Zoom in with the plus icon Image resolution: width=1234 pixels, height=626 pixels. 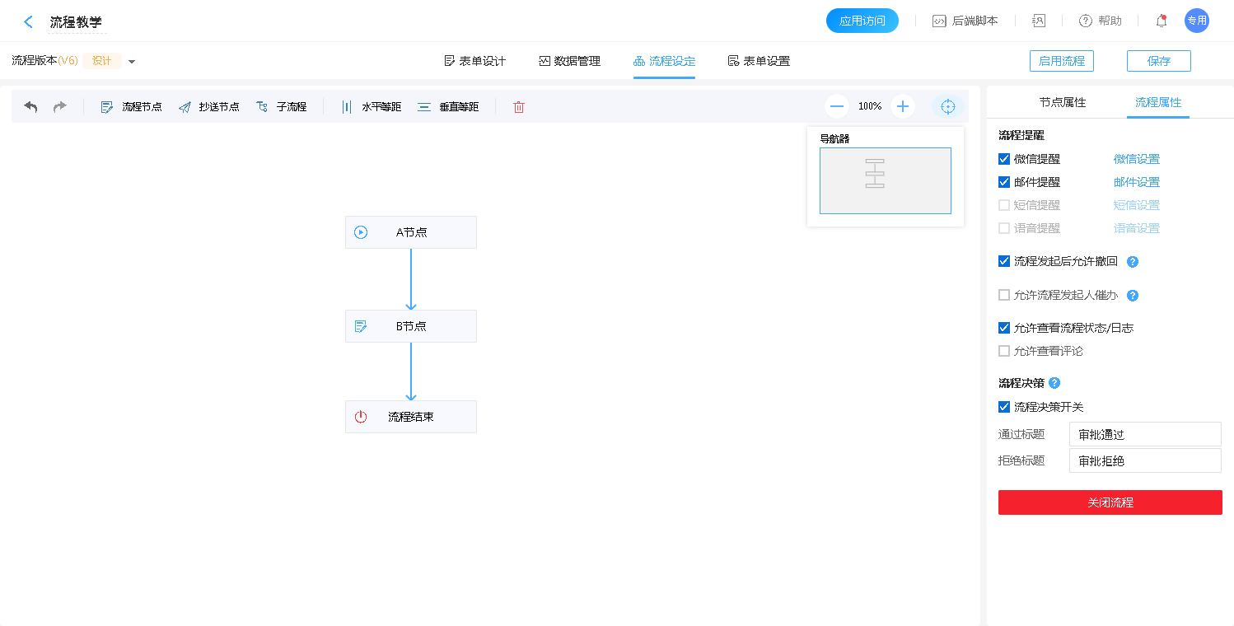point(903,106)
